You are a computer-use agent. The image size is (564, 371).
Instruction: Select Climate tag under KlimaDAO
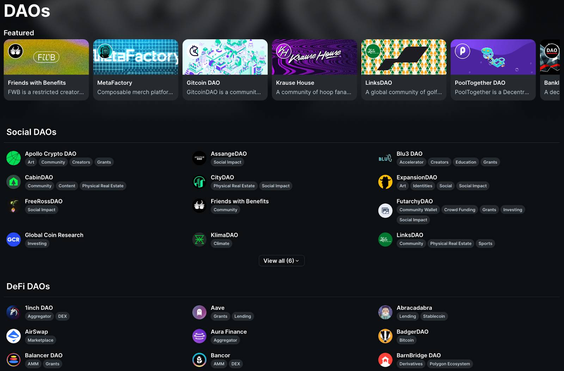coord(221,244)
